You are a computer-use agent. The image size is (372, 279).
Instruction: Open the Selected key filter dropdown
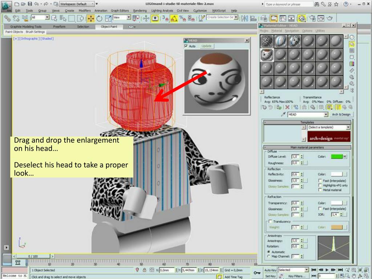pos(294,270)
